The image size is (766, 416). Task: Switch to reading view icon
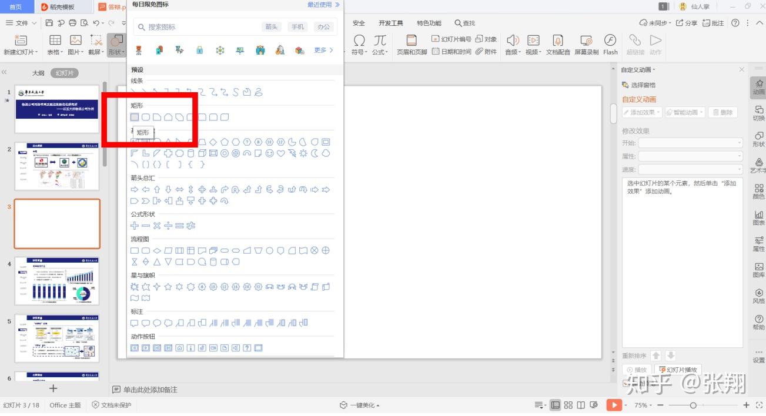[x=581, y=405]
